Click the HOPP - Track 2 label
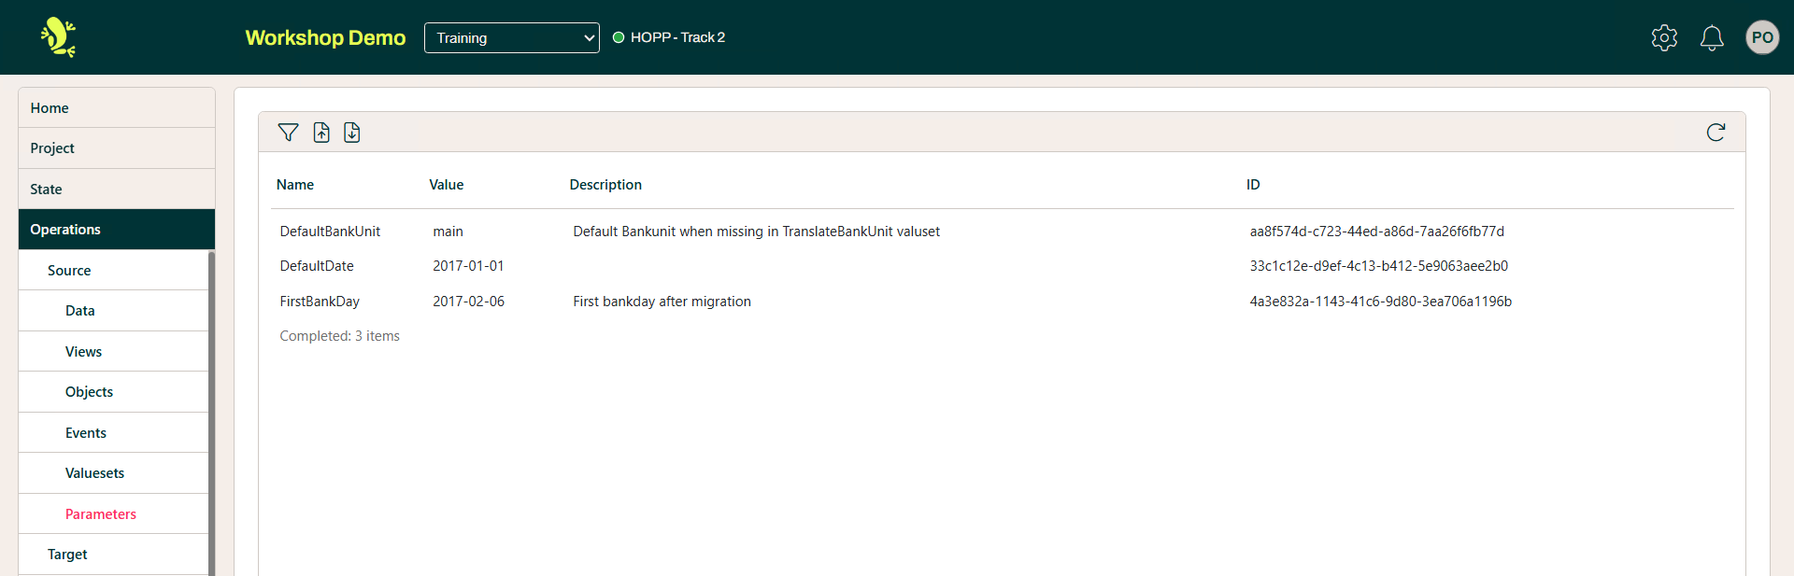Screen dimensions: 1794x576 pos(677,37)
